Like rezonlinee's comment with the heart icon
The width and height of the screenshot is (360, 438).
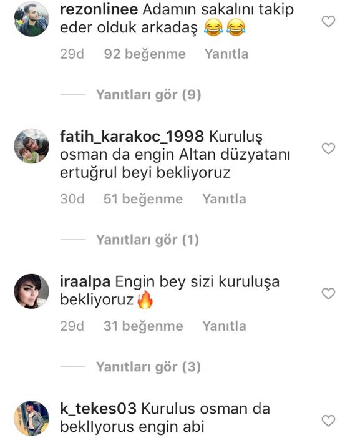click(x=328, y=21)
